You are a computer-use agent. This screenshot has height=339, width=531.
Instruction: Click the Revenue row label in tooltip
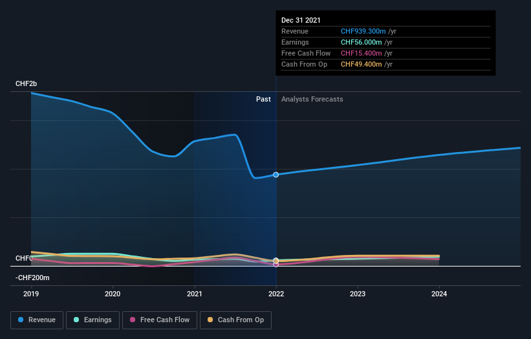click(x=295, y=31)
